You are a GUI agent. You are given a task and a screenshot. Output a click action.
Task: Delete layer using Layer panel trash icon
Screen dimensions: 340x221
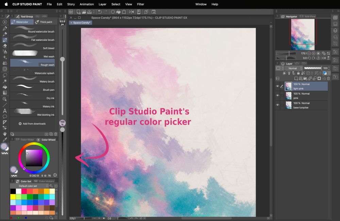click(x=328, y=79)
